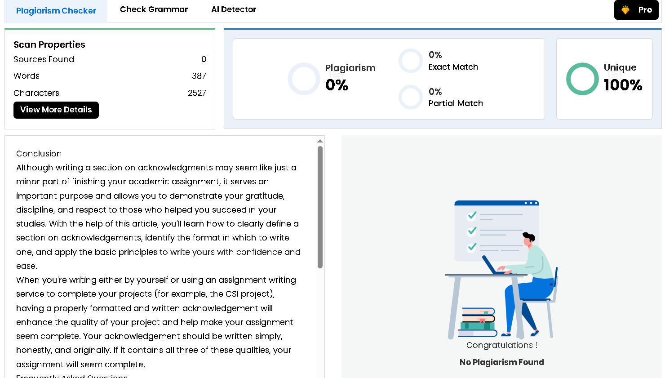Click the Conclusion heading in scanned text
This screenshot has height=378, width=665.
tap(39, 154)
